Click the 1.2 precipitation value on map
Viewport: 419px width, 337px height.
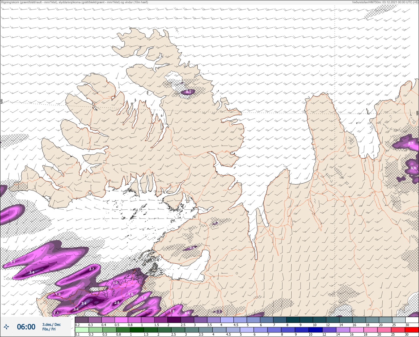115,283
